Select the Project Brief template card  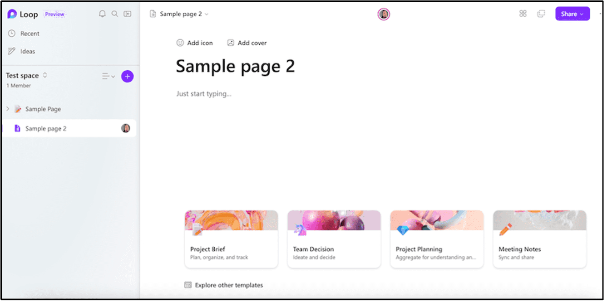(232, 239)
